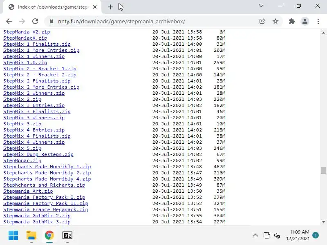Click StepMix 2 More Entries.zip
Viewport: 327px width, 245px height.
click(41, 87)
